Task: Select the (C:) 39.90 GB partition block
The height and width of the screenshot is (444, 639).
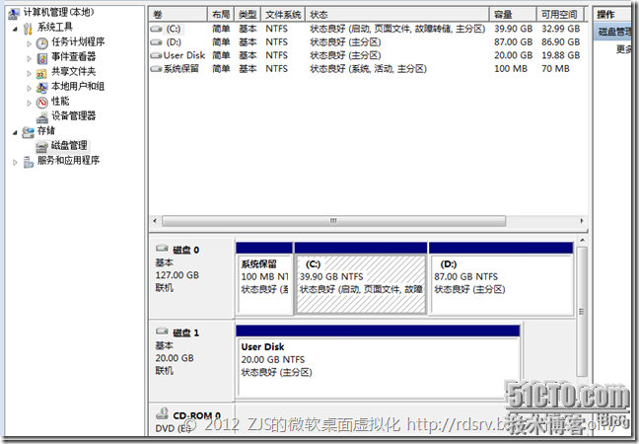Action: coord(361,284)
